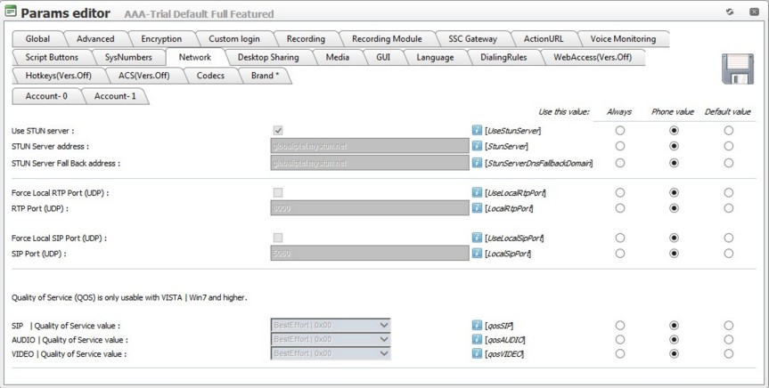
Task: Click info icon next to LocalSipPort
Action: [x=477, y=254]
